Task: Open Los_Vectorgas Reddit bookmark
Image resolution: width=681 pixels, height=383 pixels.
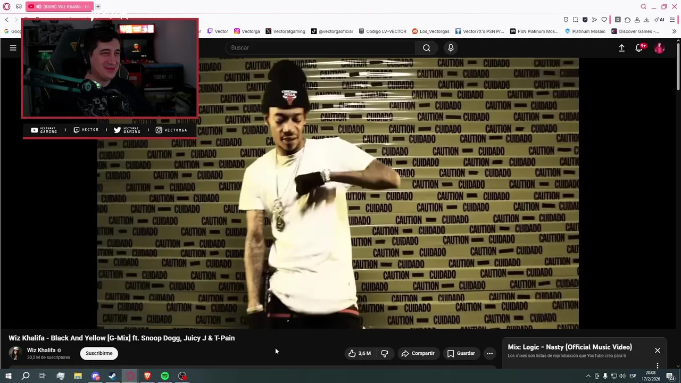Action: (x=430, y=31)
